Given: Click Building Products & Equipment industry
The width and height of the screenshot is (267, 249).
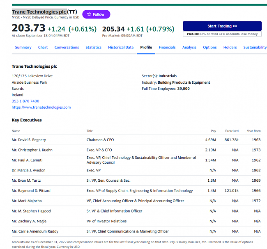Looking at the screenshot, I should click(x=184, y=82).
